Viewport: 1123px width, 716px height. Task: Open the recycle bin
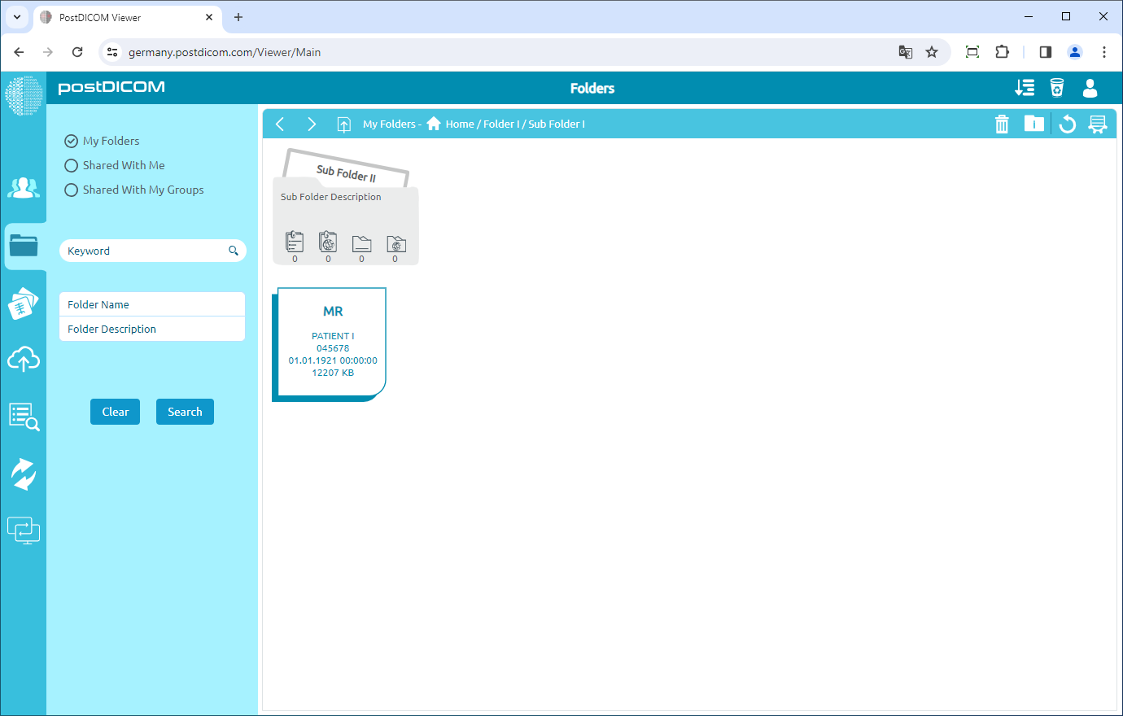pos(1056,87)
